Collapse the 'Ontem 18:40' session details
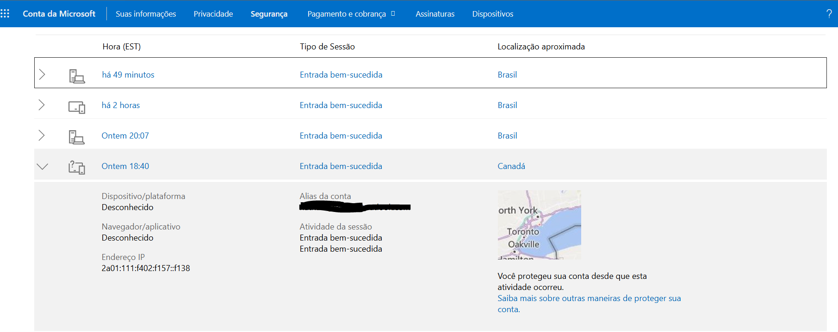 tap(42, 166)
